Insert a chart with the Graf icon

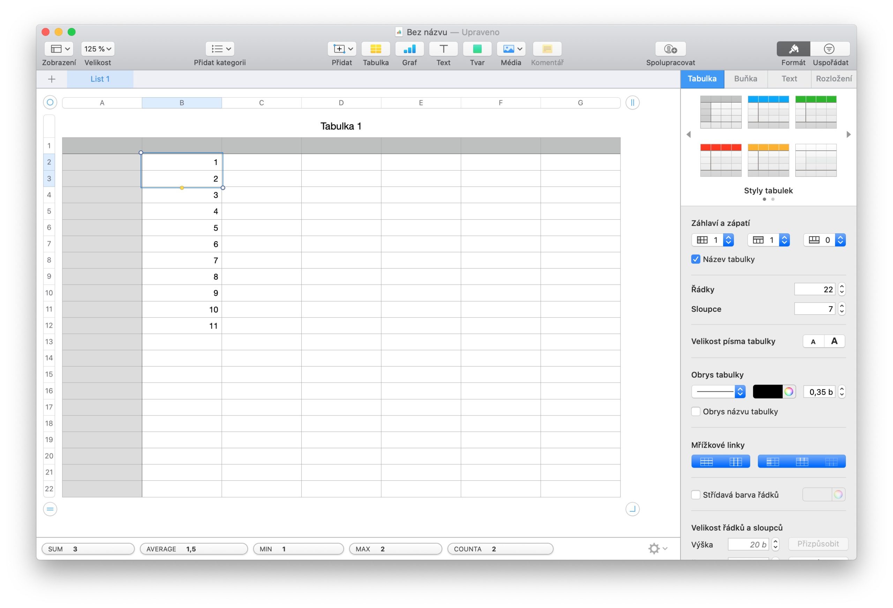click(x=409, y=49)
